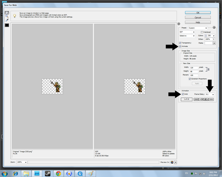Click the Cancel button

pos(198,17)
